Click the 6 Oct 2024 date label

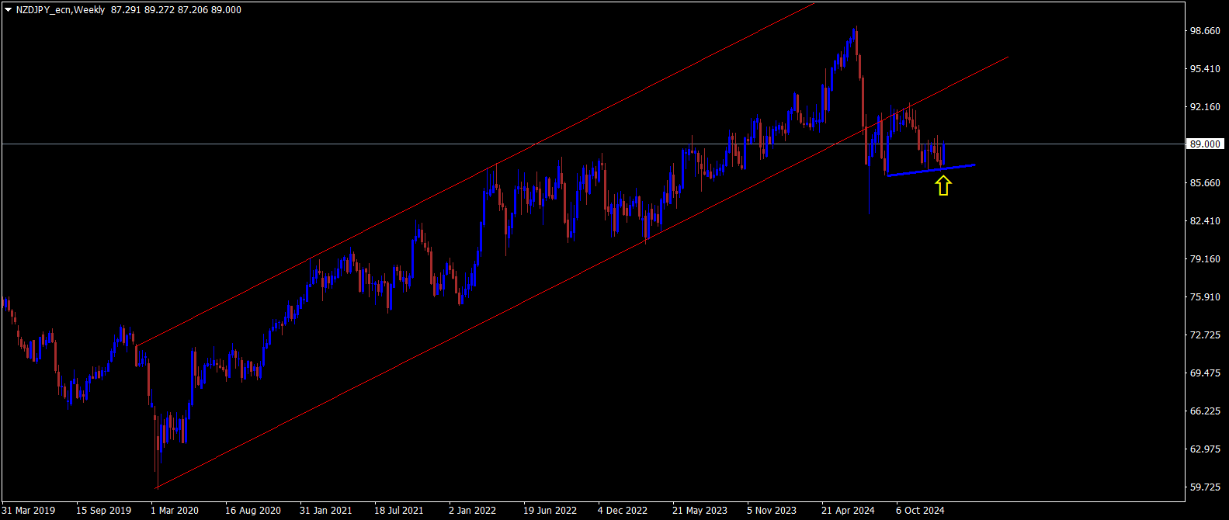click(920, 511)
